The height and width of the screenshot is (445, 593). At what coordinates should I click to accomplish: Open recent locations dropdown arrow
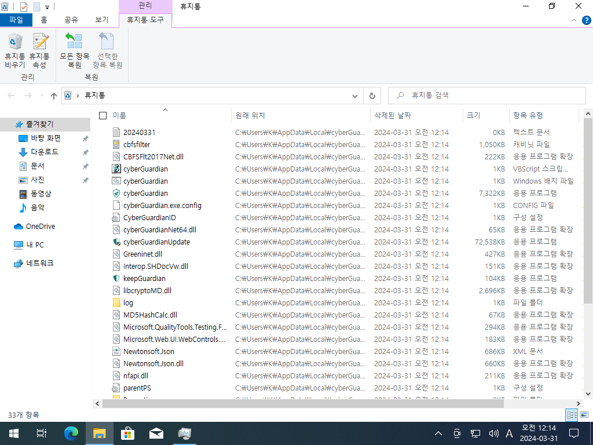tap(42, 96)
